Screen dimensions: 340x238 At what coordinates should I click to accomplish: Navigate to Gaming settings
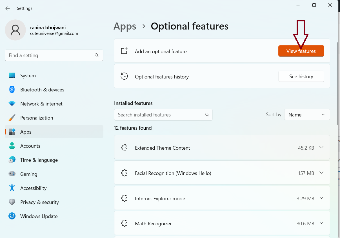[28, 174]
